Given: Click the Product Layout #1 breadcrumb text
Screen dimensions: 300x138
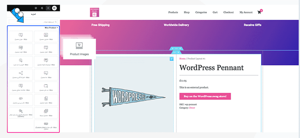Looking at the screenshot, I should [196, 59].
